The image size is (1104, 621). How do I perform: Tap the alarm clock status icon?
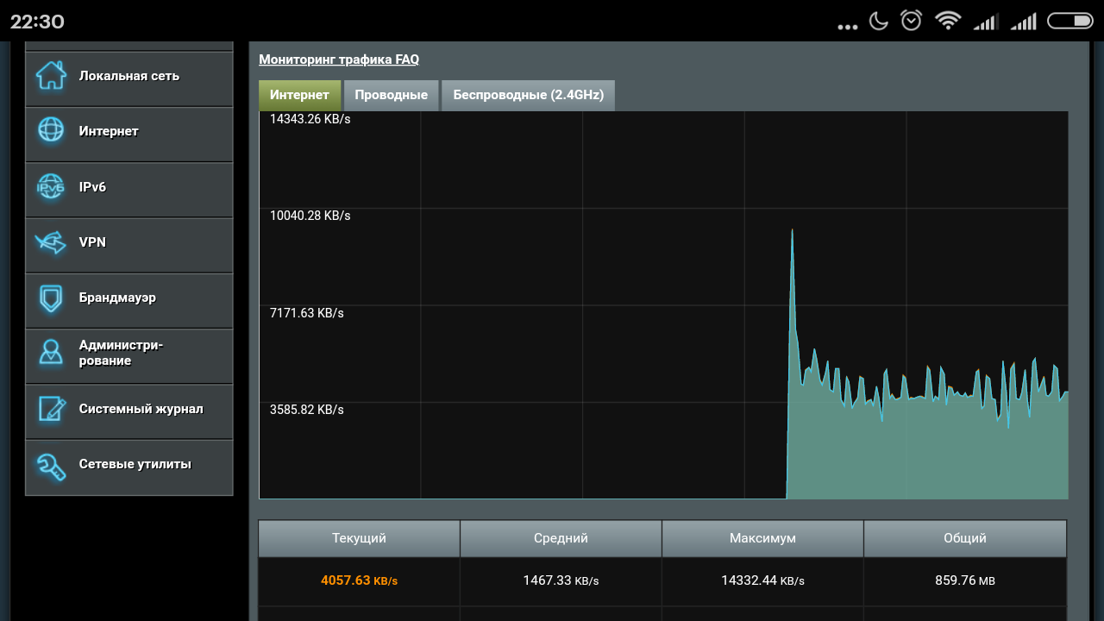point(911,21)
